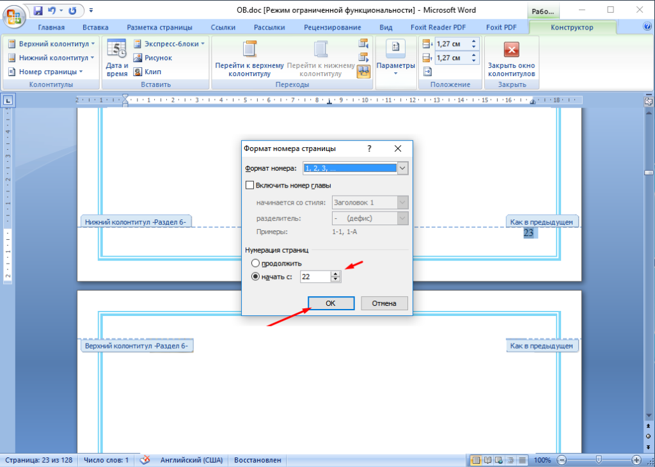Viewport: 655px width, 467px height.
Task: Click Число слов: 1 word count
Action: [106, 460]
